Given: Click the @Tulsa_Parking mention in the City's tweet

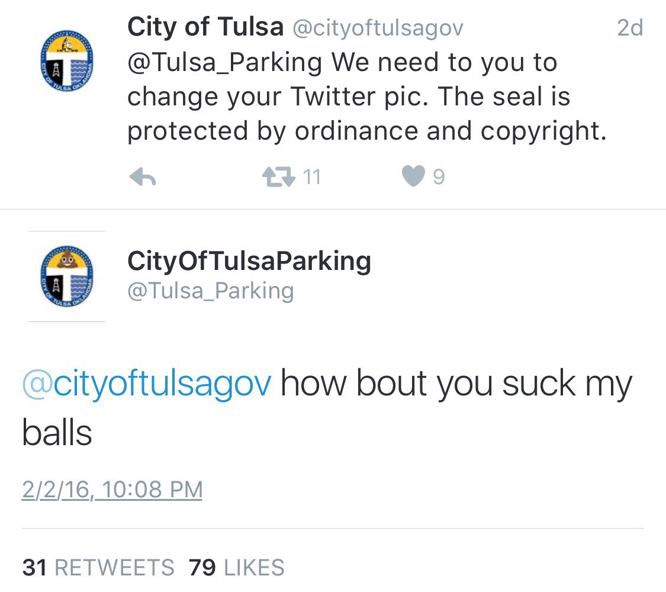Looking at the screenshot, I should pos(225,62).
